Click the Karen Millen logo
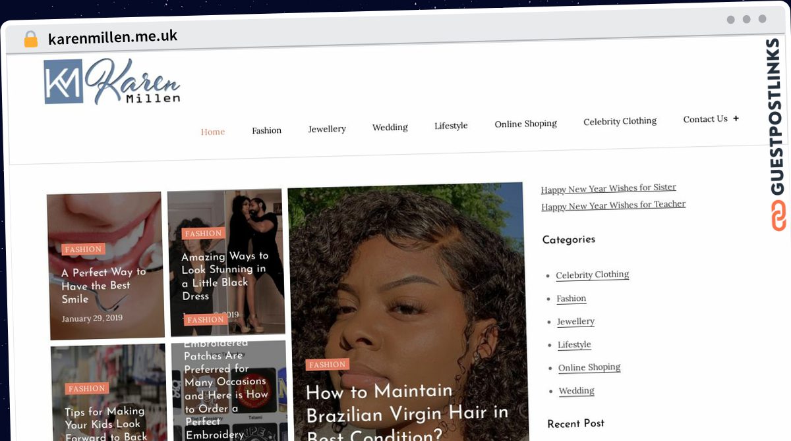Screen dimensions: 791x441 (112, 82)
